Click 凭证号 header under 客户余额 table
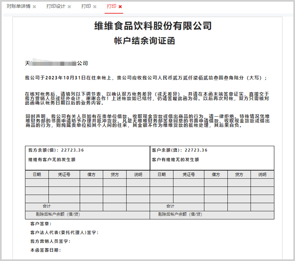Viewport: 295px width, 261px height. pyautogui.click(x=189, y=174)
